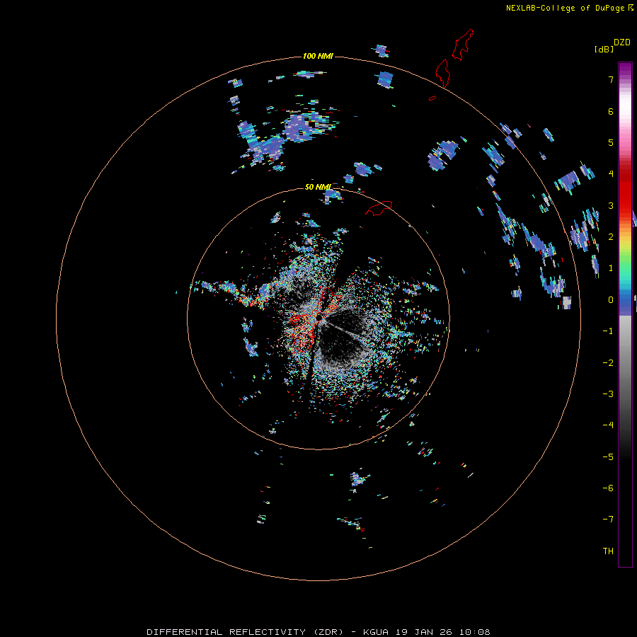Click the 3 value on the color scale

(x=611, y=205)
